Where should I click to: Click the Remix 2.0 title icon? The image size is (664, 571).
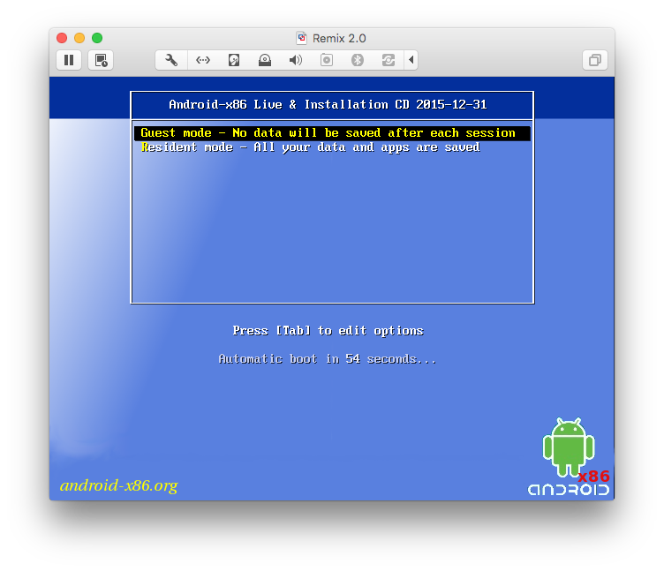coord(301,38)
